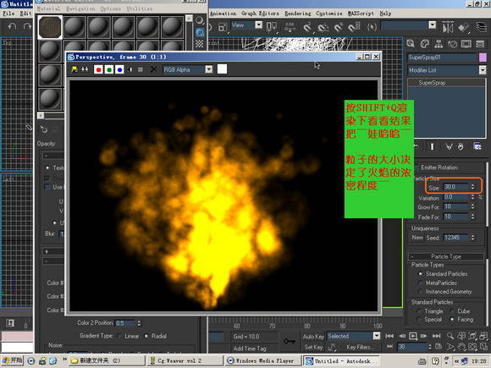Open the Graph Editors menu
The image size is (491, 368).
260,14
